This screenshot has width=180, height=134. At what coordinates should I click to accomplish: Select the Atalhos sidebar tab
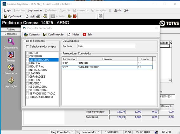pyautogui.click(x=11, y=29)
